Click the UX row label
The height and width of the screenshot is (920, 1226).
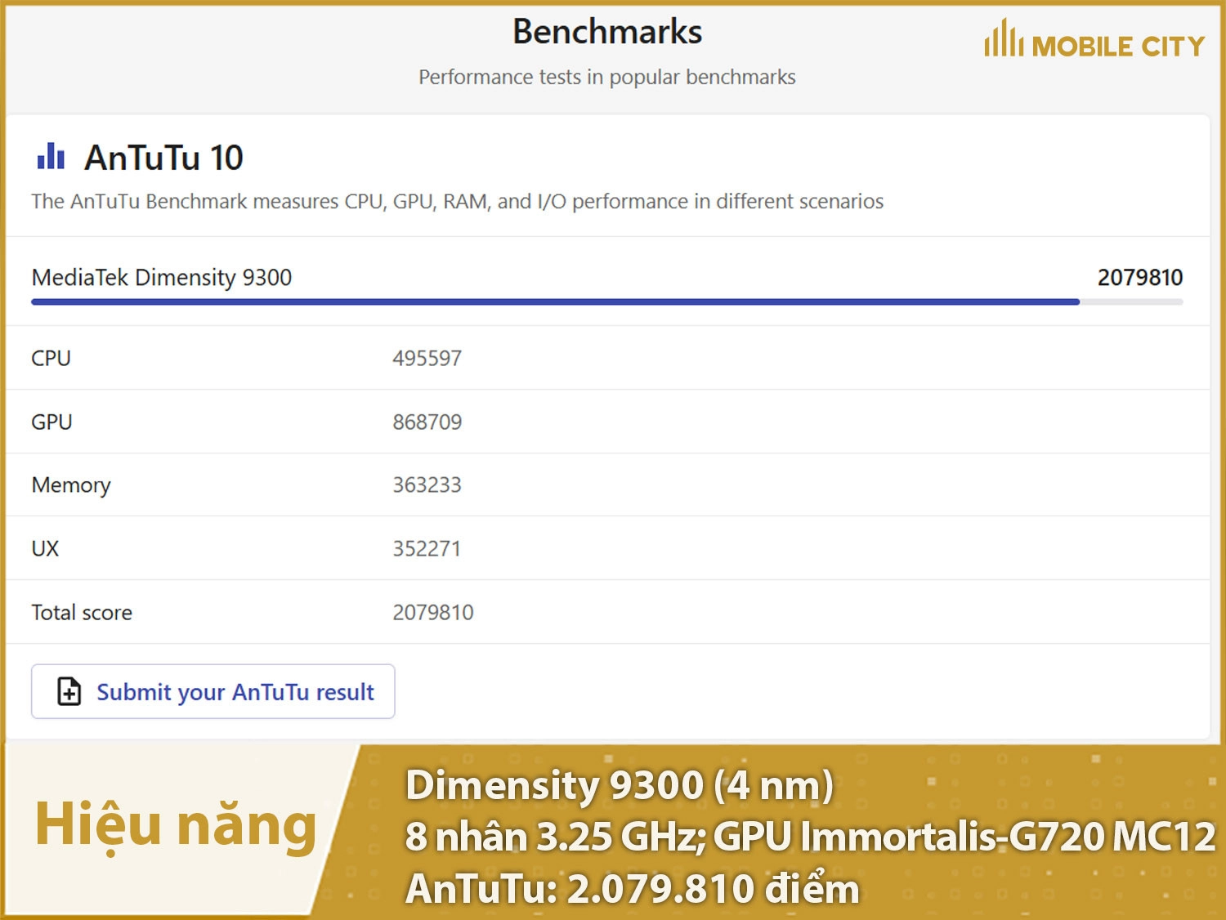pyautogui.click(x=45, y=548)
